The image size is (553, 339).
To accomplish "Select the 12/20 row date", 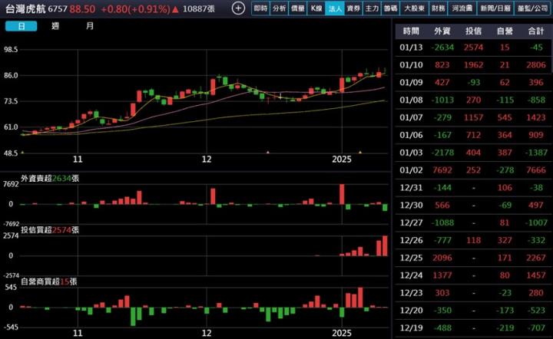I will click(411, 311).
